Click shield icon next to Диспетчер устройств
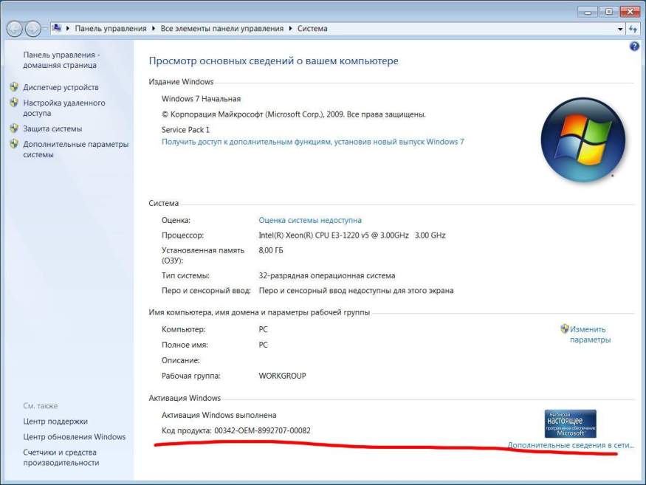This screenshot has height=485, width=646. (14, 87)
